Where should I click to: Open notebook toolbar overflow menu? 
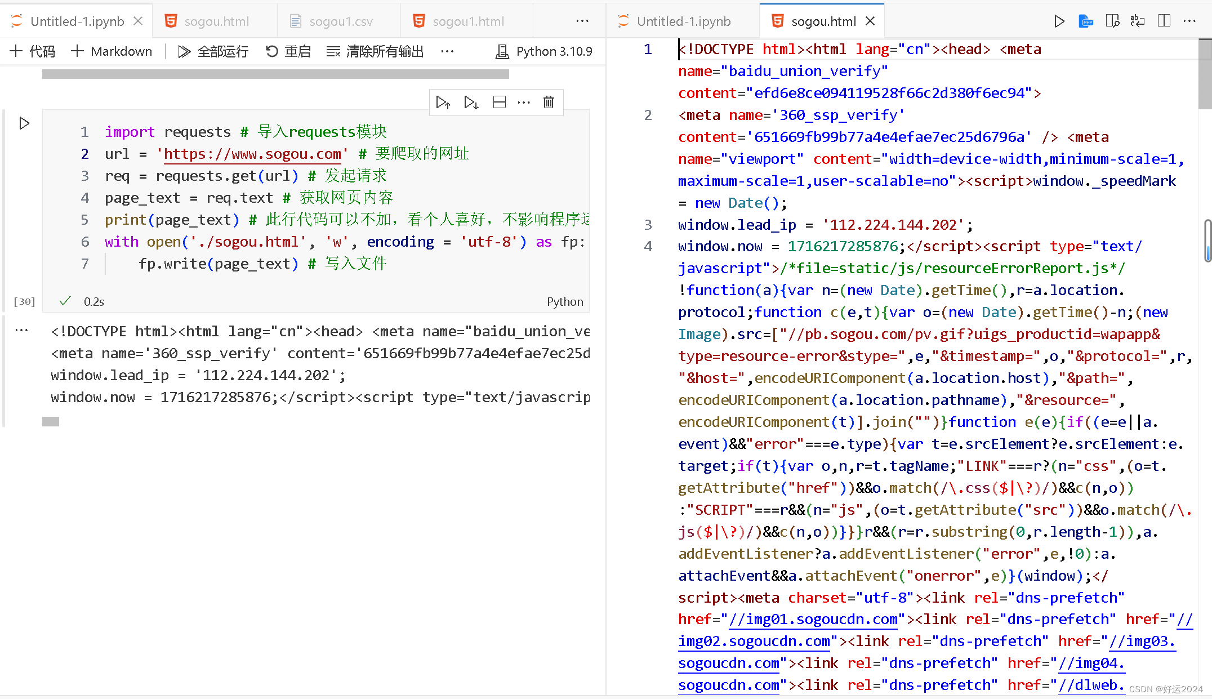click(447, 51)
